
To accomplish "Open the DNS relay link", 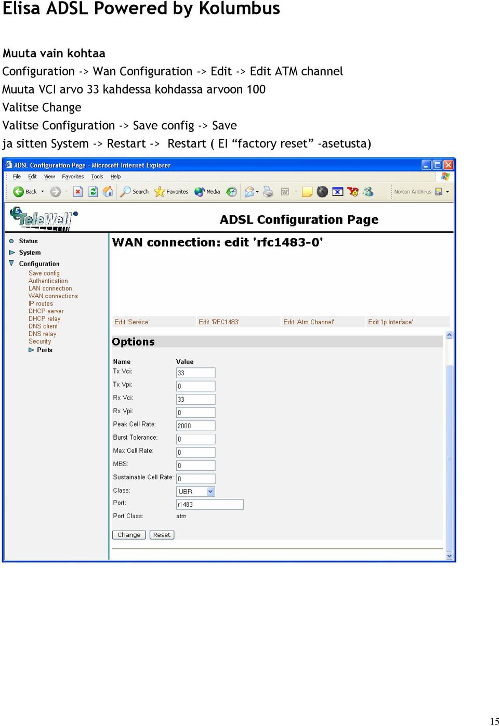I will coord(42,334).
